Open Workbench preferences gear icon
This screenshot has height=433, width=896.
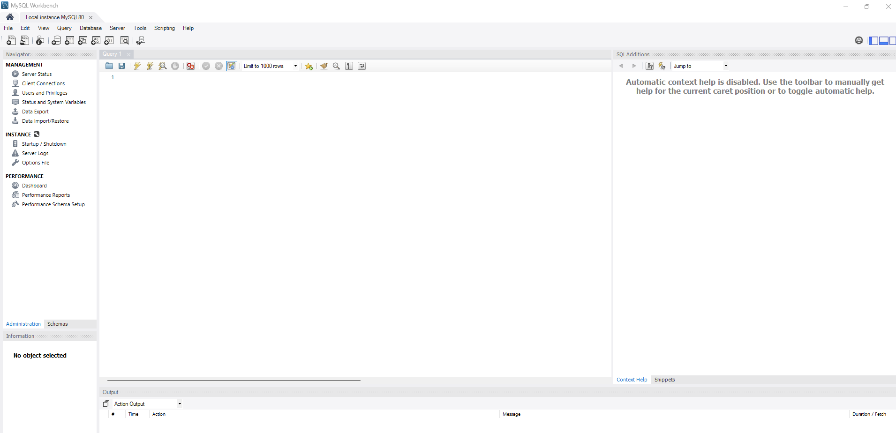[x=859, y=41]
